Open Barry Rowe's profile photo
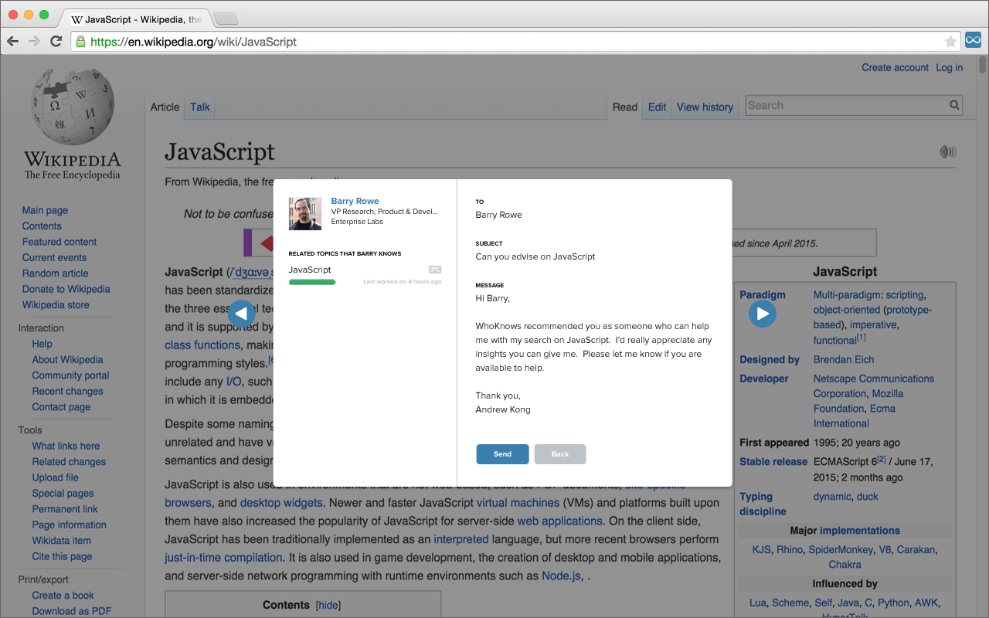The height and width of the screenshot is (618, 989). click(304, 214)
